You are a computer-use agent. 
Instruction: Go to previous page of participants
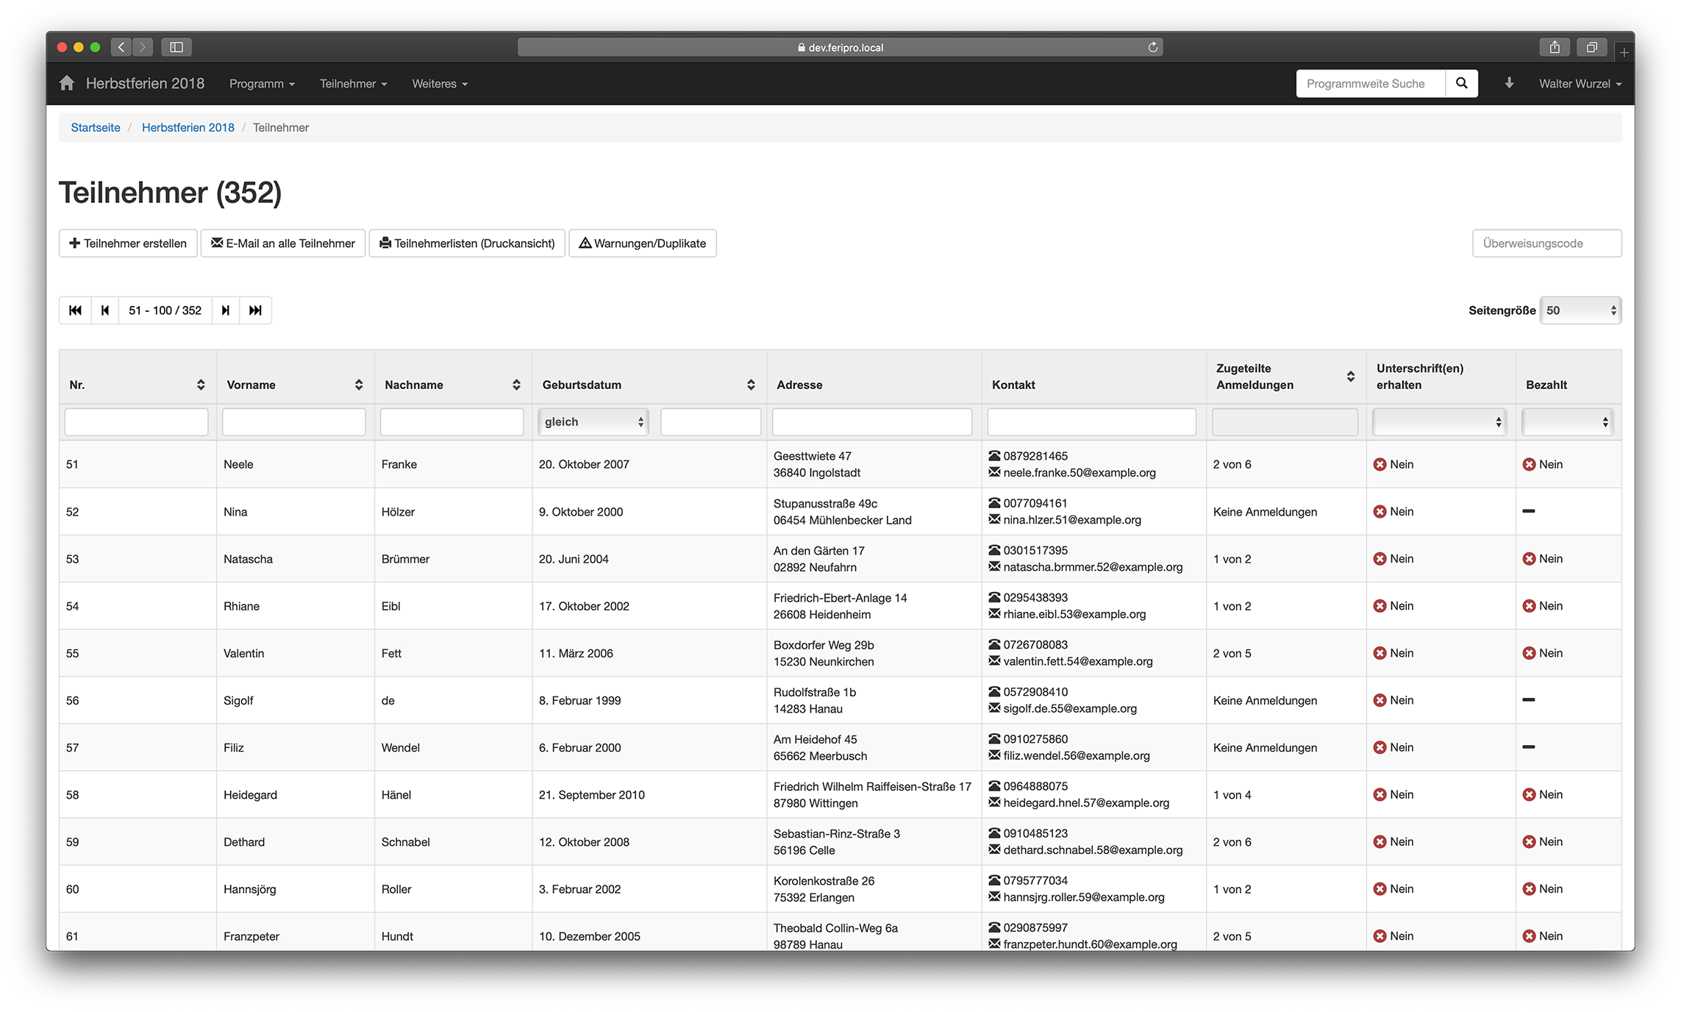coord(105,310)
